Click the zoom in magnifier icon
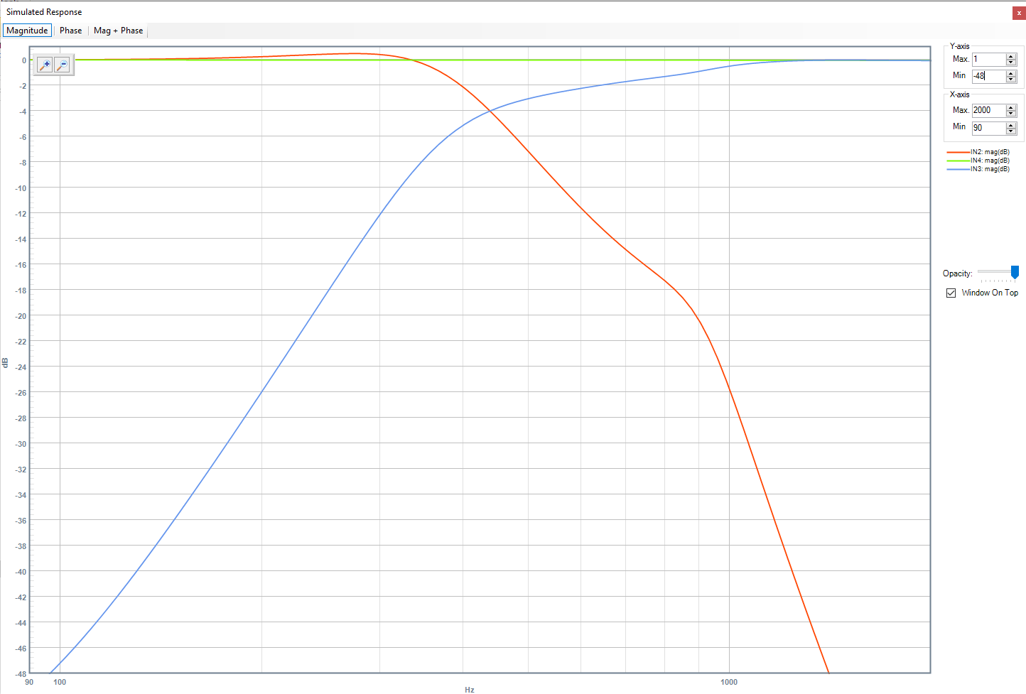Viewport: 1026px width, 694px height. tap(45, 65)
